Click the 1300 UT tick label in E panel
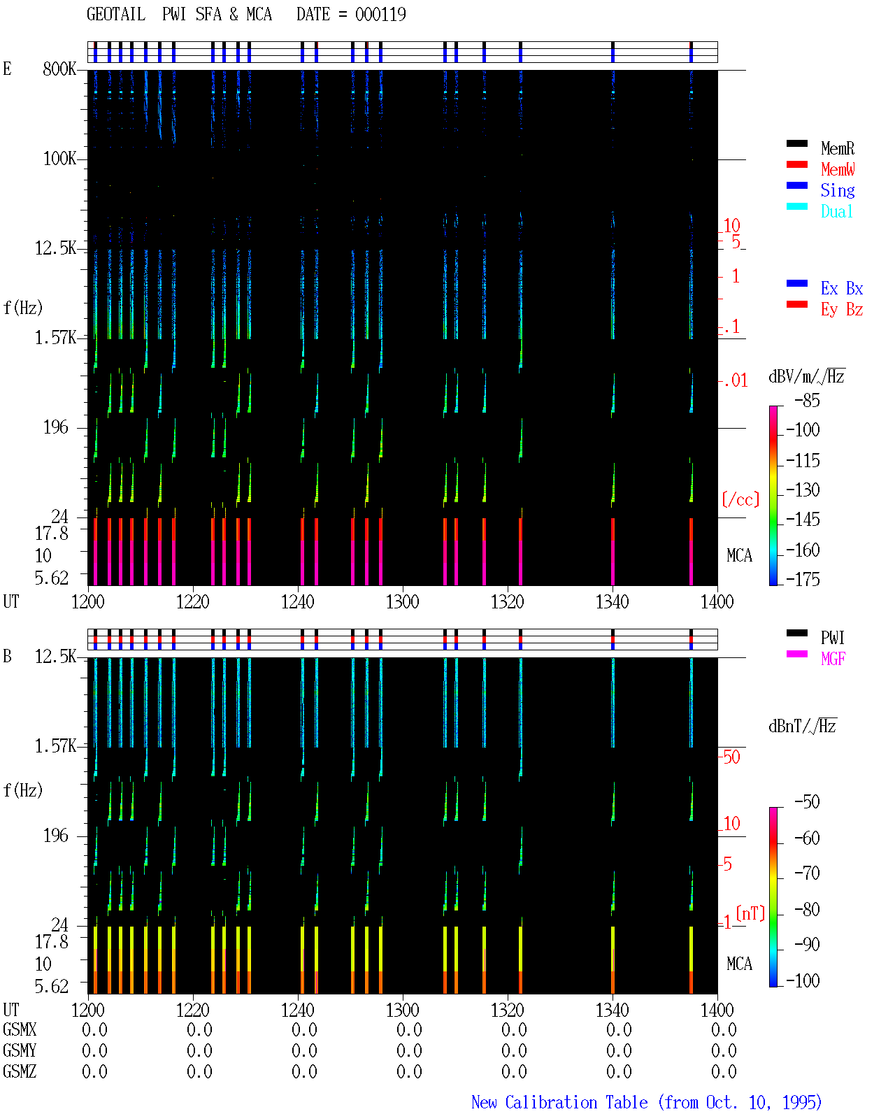This screenshot has width=895, height=1114. (403, 602)
